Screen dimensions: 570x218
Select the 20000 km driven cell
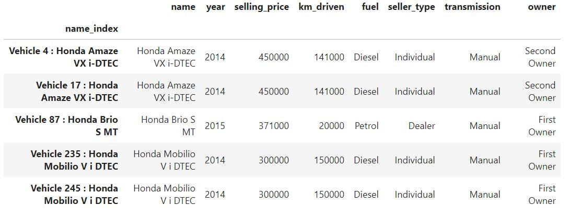tap(332, 126)
